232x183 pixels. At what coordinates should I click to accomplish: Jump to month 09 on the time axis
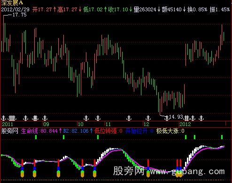point(46,124)
